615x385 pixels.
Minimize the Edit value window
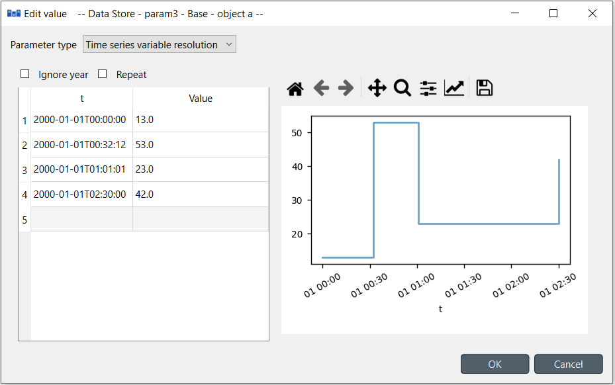pyautogui.click(x=515, y=13)
